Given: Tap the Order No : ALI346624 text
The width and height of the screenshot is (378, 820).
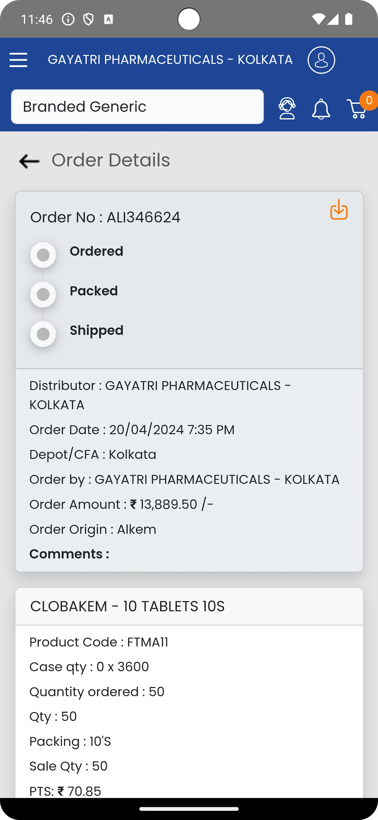Looking at the screenshot, I should [105, 218].
